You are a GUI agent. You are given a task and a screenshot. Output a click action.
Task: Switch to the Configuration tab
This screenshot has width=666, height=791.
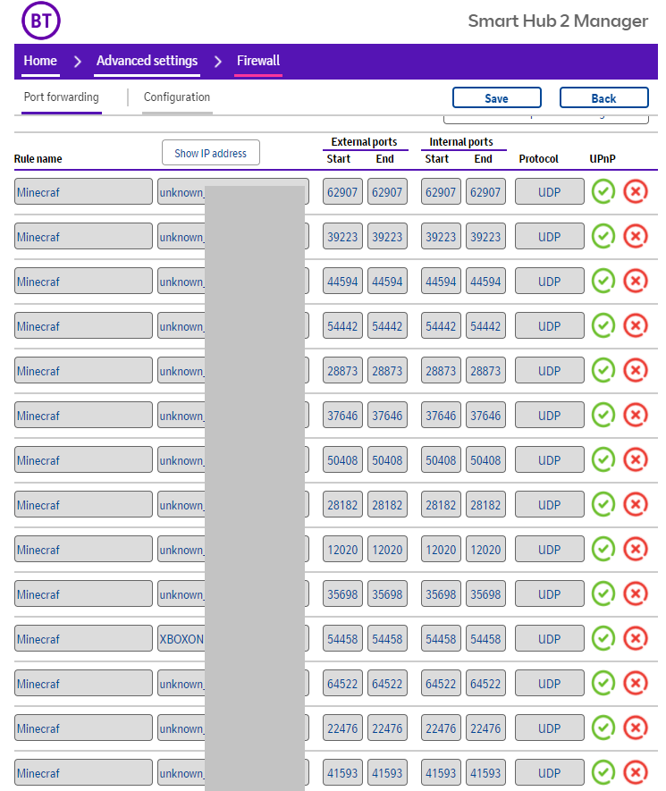(177, 97)
